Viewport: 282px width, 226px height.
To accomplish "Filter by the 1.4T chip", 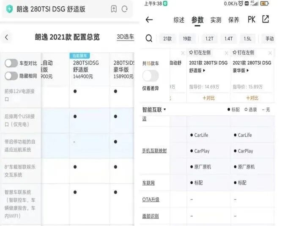I will tap(228, 38).
